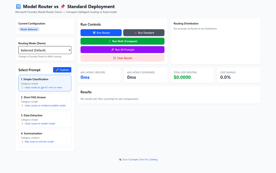Click 'May route to mid-tier model' text
276x173 pixels.
click(x=39, y=142)
